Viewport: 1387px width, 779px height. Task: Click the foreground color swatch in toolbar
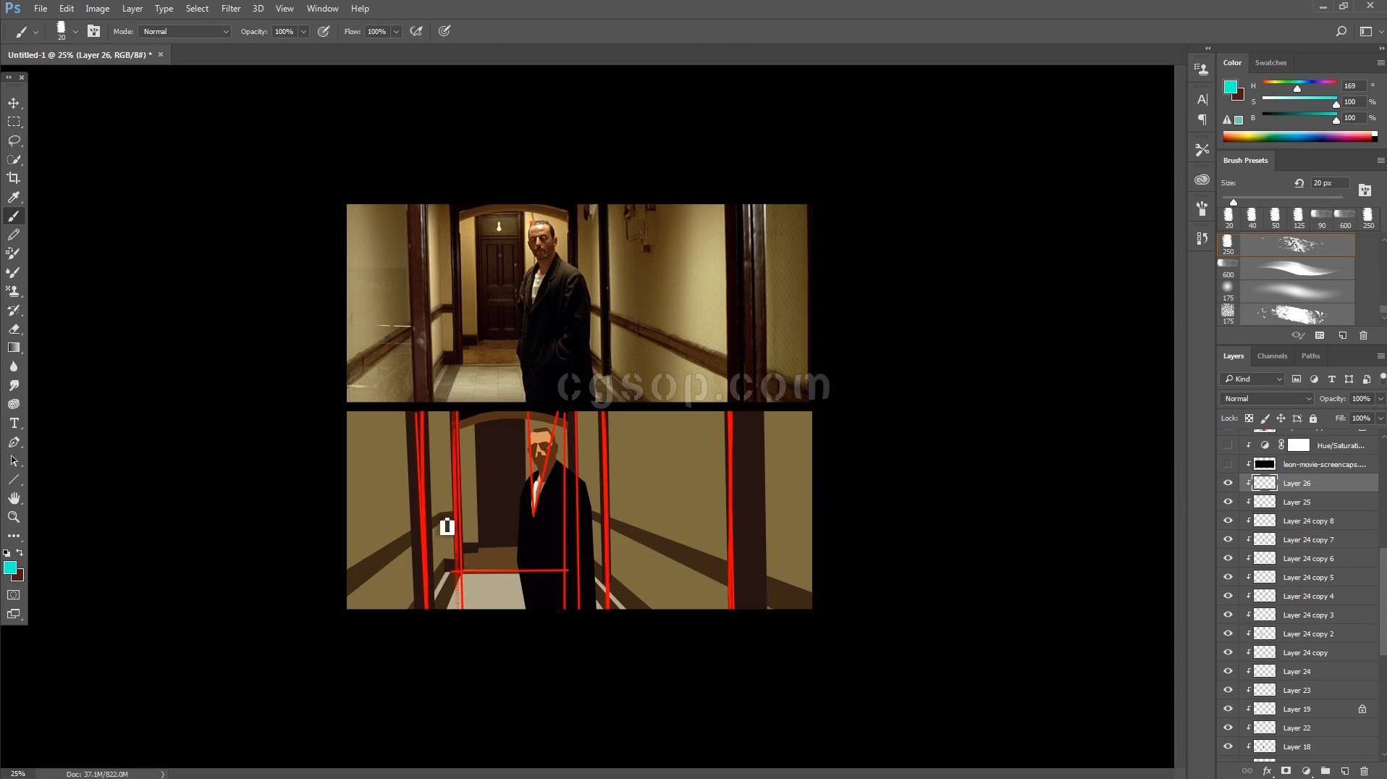point(9,568)
